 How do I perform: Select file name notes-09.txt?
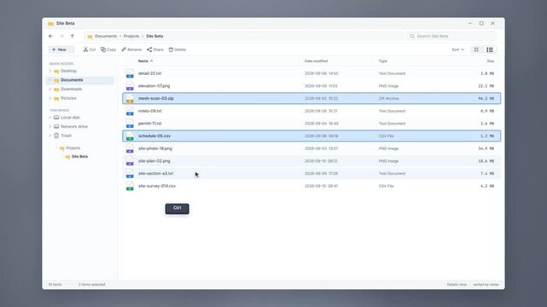[x=149, y=111]
